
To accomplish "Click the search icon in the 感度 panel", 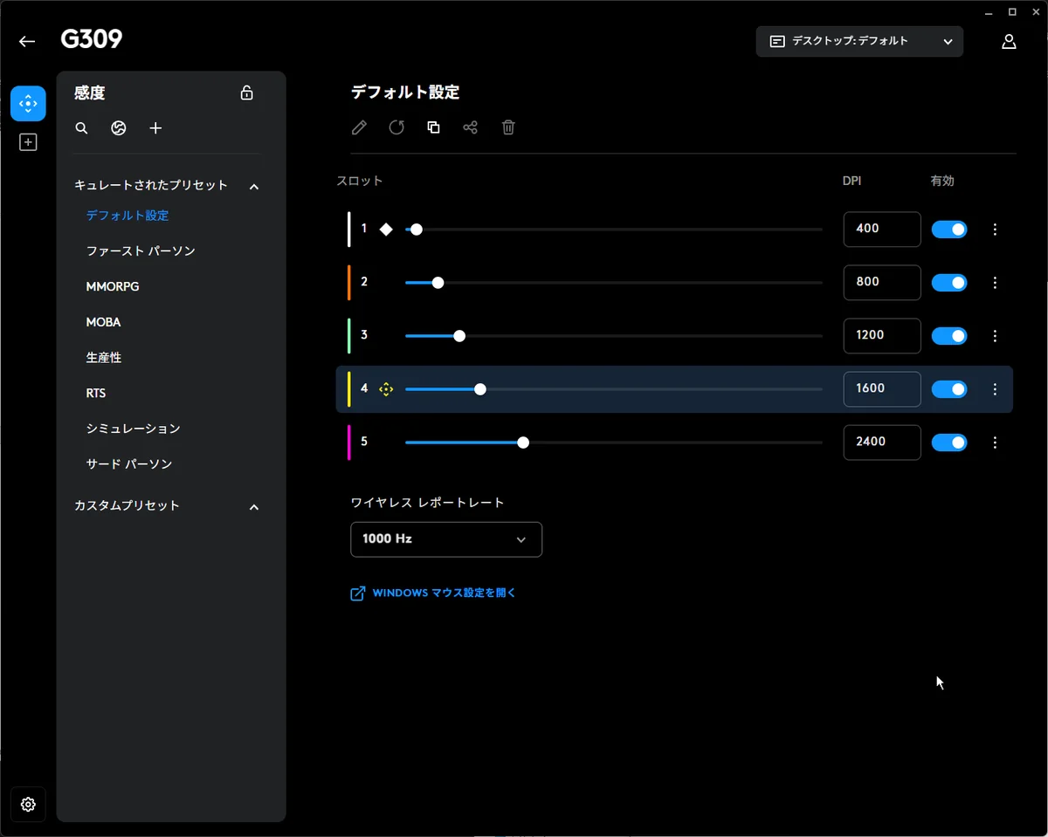I will pos(81,128).
